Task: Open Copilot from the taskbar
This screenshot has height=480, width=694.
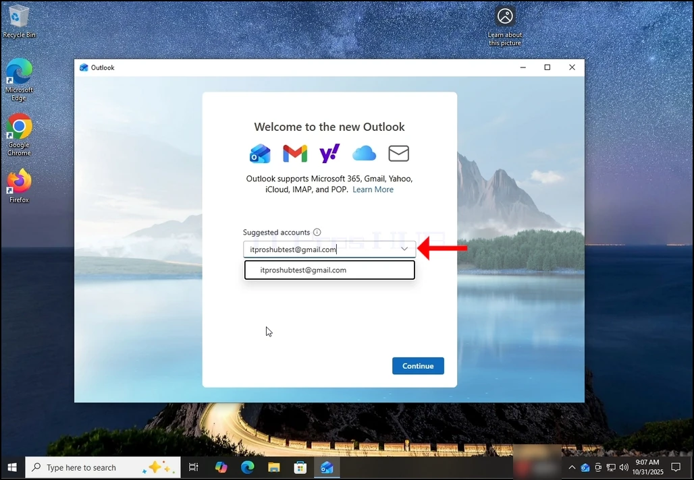Action: pyautogui.click(x=221, y=468)
